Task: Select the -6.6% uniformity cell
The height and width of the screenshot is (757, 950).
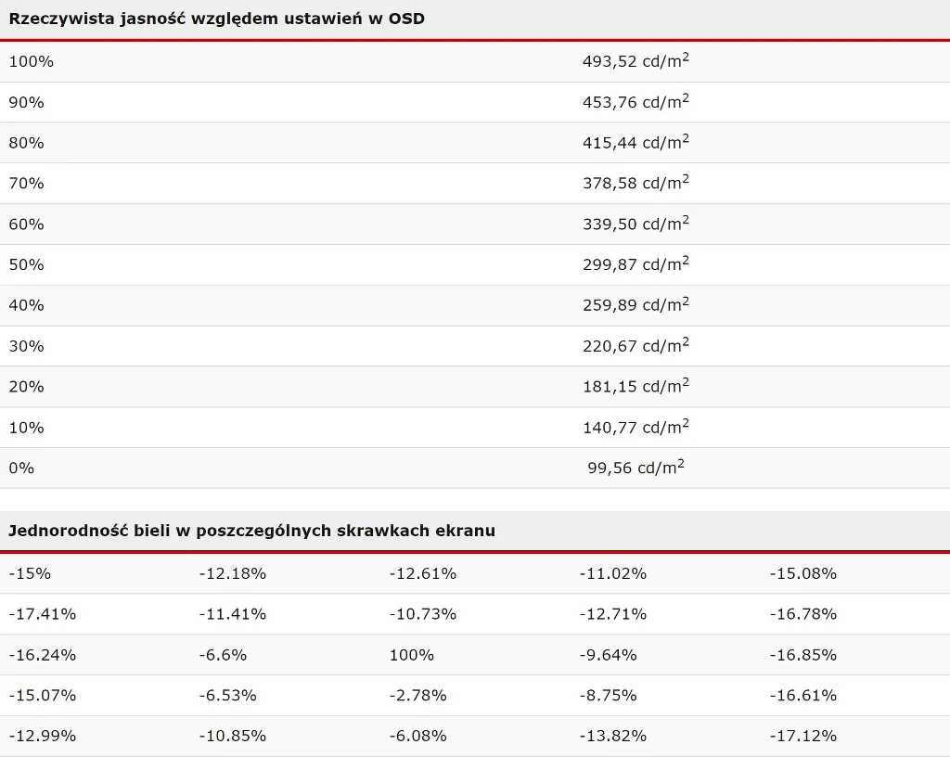Action: click(223, 655)
